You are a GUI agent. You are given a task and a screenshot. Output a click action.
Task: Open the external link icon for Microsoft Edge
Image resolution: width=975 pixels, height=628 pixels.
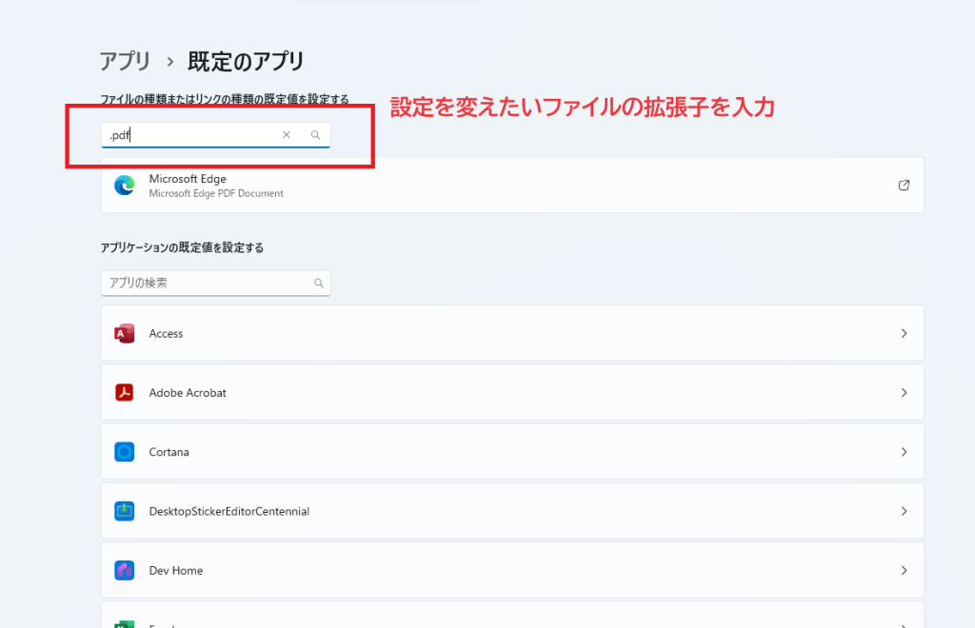[905, 186]
